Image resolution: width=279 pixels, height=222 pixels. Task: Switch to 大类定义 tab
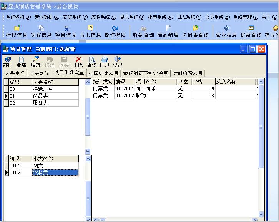(15, 73)
